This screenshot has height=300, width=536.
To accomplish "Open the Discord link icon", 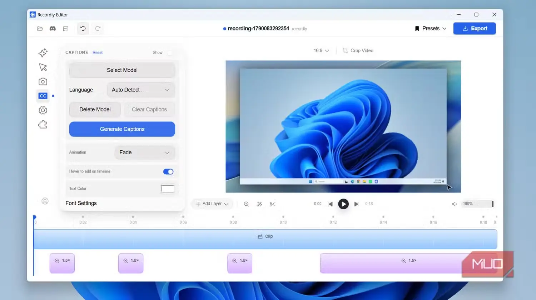I will click(53, 29).
